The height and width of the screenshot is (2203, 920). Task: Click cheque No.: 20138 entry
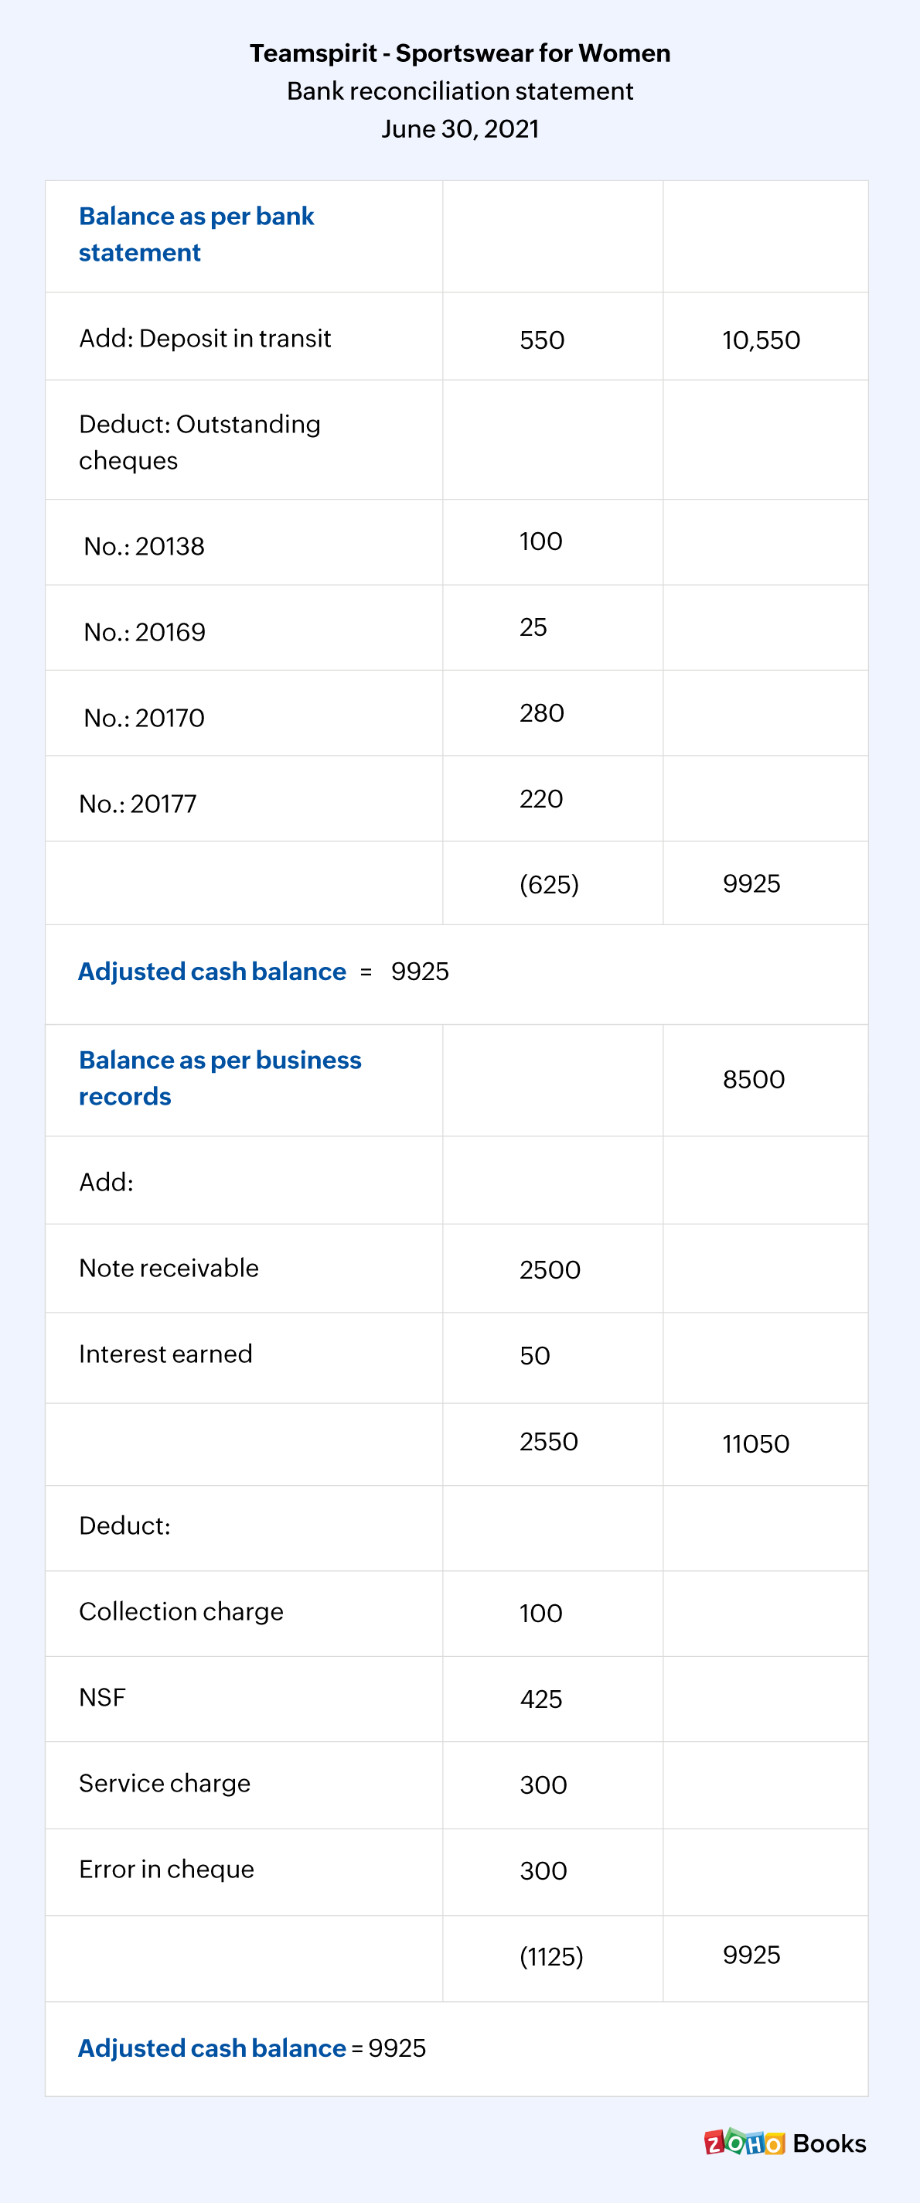pyautogui.click(x=144, y=546)
